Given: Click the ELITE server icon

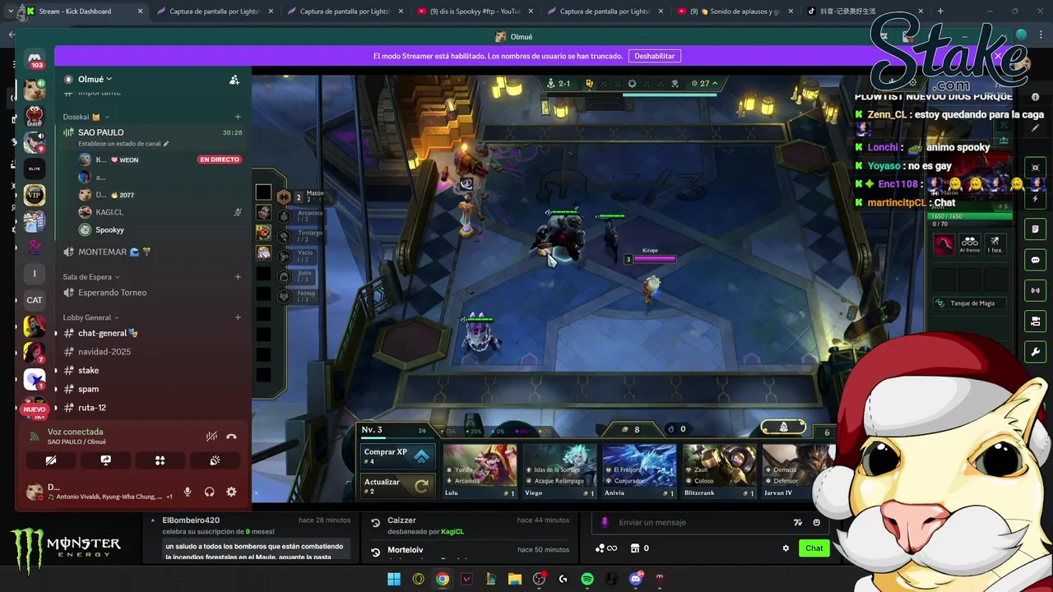Looking at the screenshot, I should (35, 169).
